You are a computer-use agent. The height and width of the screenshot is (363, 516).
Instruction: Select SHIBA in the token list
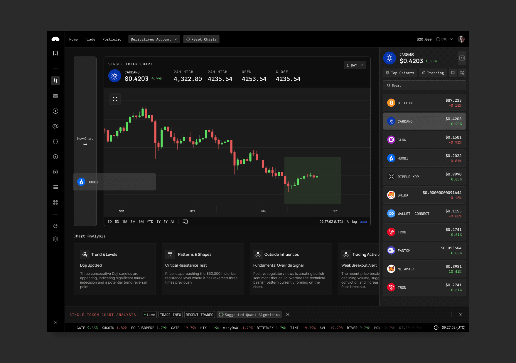[x=424, y=195]
